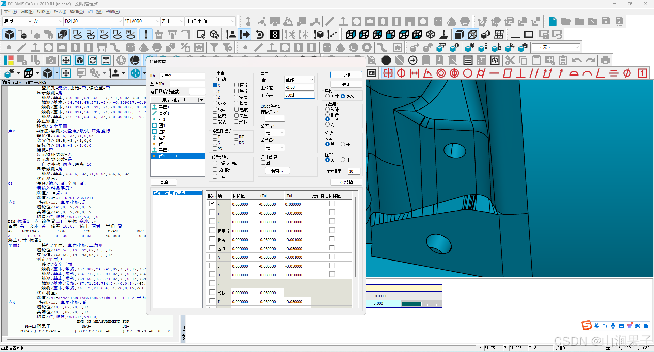Toggle solid shaded view icon
This screenshot has height=352, width=654.
pos(459,34)
